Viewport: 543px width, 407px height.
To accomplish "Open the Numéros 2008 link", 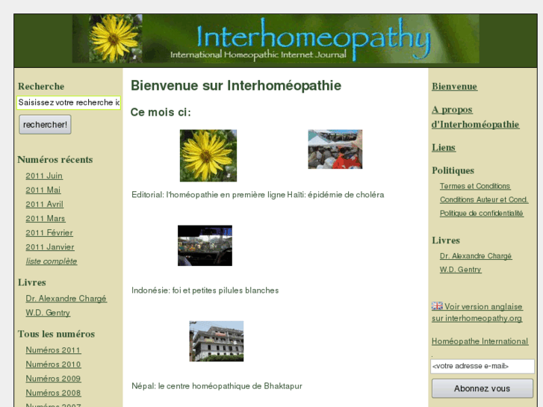I will 53,393.
